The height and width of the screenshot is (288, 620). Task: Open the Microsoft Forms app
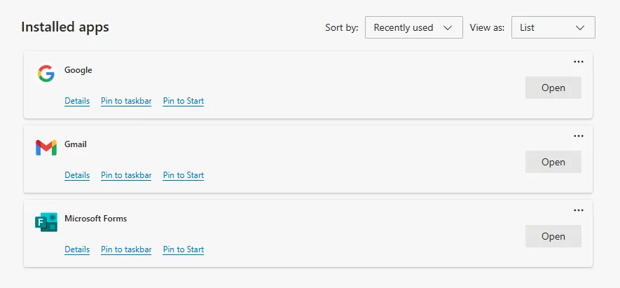coord(553,236)
